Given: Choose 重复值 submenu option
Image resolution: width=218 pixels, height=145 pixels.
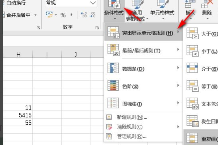Looking at the screenshot, I should [x=201, y=138].
